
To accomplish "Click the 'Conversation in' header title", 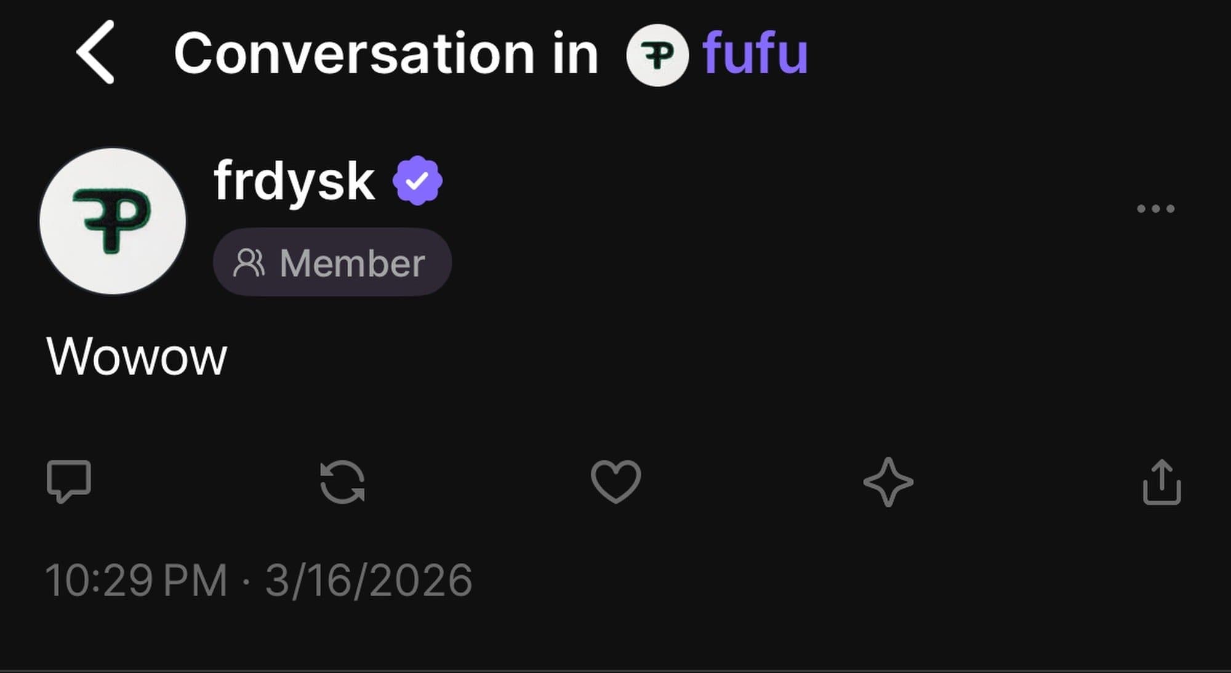I will coord(386,54).
